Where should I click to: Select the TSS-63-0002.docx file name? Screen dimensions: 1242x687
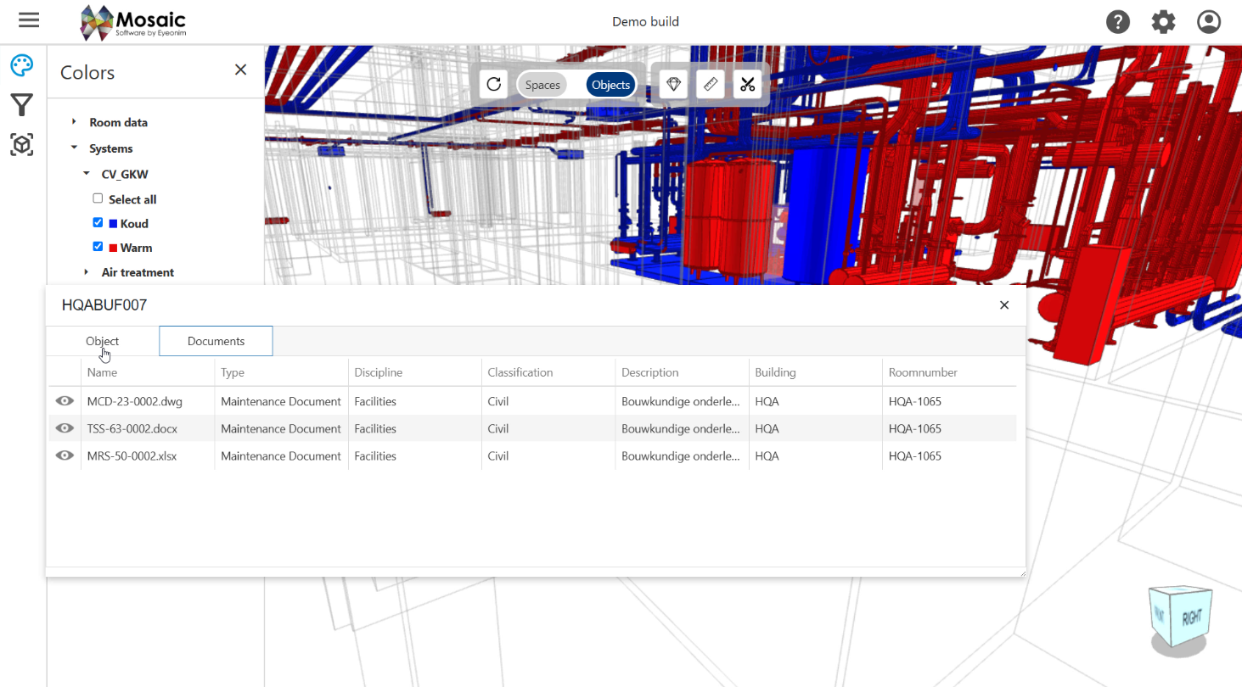(132, 428)
